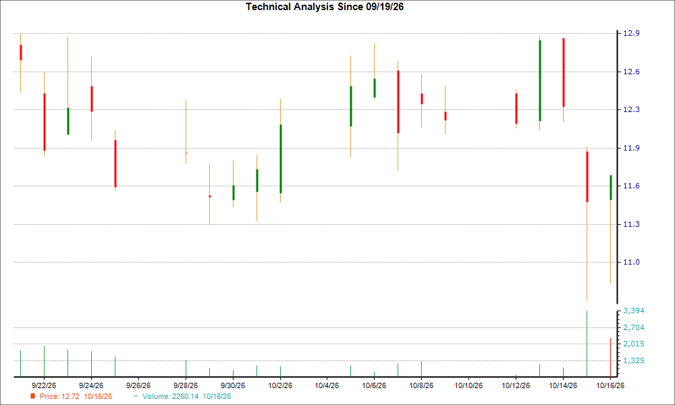Click the 10/4/26 date label

coord(327,385)
